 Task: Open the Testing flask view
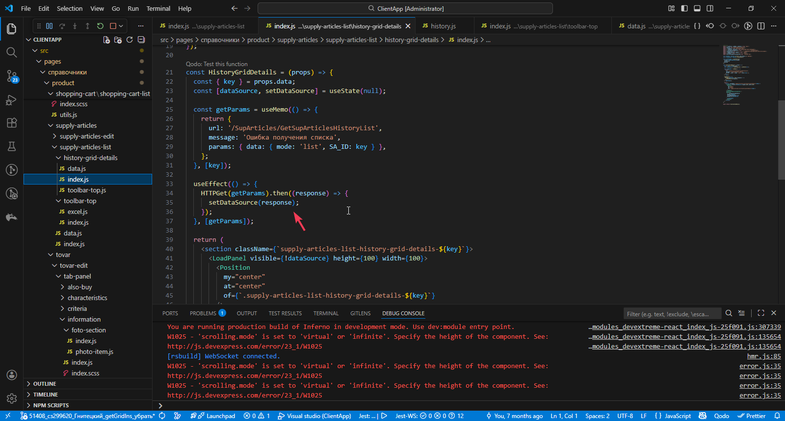tap(12, 146)
